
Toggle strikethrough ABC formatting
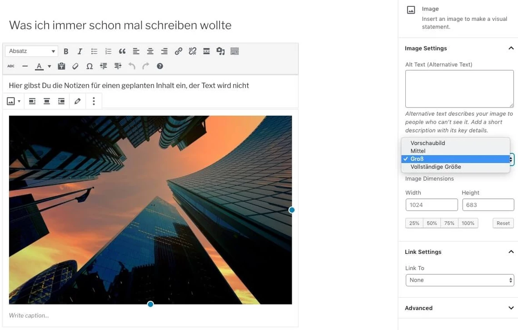(11, 66)
